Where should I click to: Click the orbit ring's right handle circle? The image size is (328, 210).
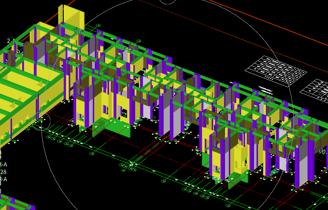point(294,121)
